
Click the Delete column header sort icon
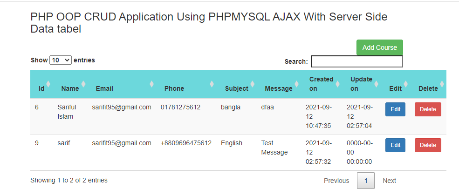point(442,84)
